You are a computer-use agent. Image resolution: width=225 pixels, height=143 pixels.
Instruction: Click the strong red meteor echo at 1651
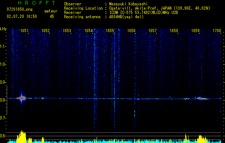[x=21, y=98]
